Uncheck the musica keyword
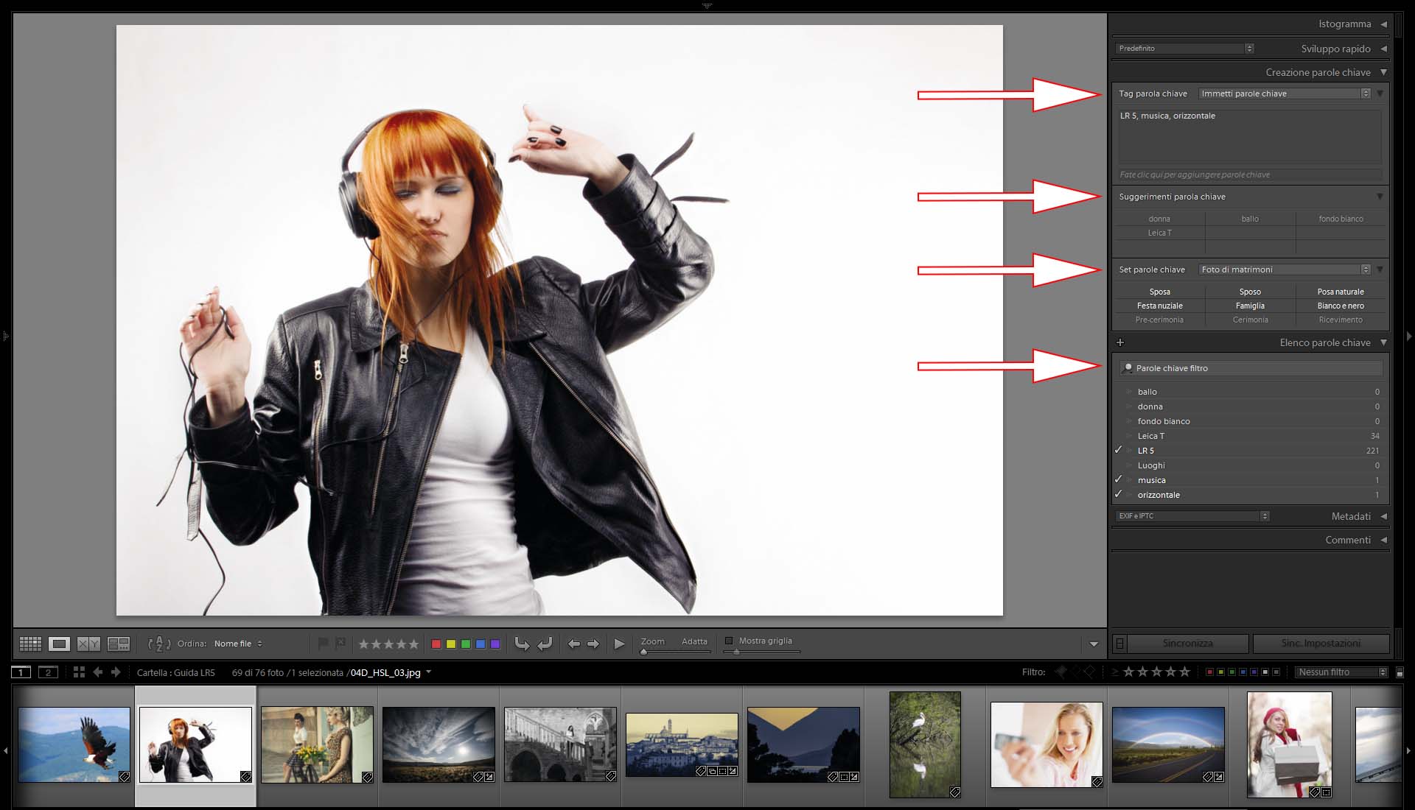The image size is (1415, 810). point(1119,479)
